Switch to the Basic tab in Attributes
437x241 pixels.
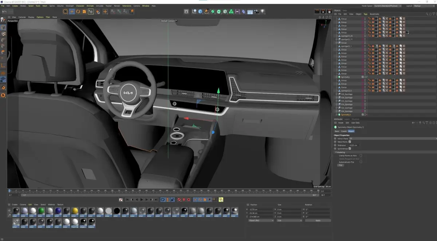(337, 131)
